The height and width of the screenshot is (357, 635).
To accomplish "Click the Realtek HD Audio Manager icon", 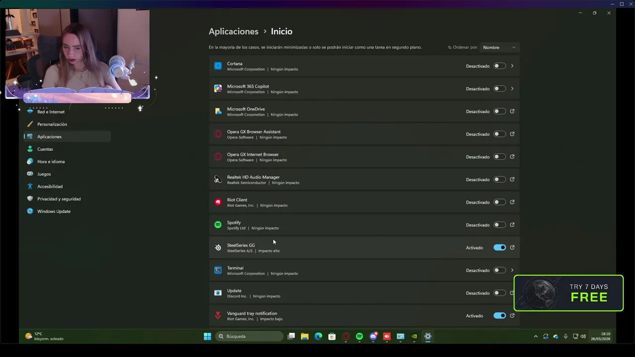I will [x=218, y=179].
